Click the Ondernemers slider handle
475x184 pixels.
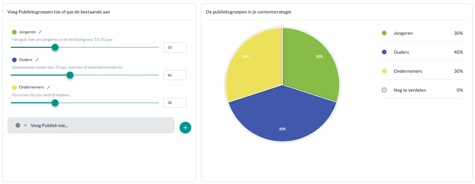tap(55, 103)
